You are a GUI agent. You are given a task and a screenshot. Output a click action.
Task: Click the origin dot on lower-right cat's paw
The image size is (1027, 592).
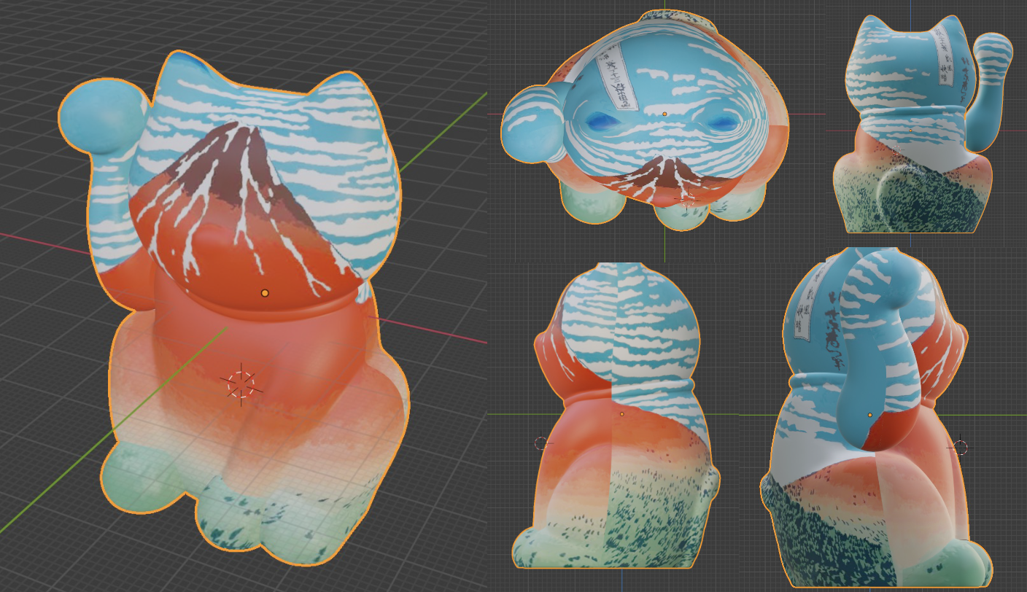pos(870,415)
